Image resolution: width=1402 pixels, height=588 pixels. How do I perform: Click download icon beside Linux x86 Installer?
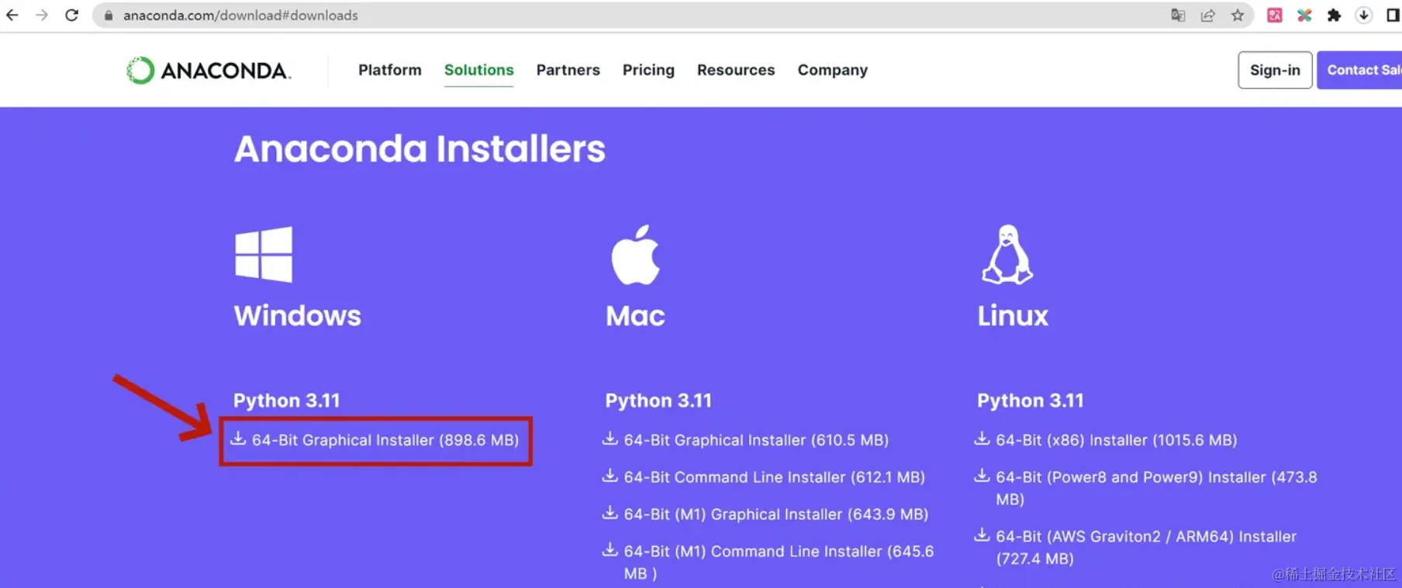982,438
